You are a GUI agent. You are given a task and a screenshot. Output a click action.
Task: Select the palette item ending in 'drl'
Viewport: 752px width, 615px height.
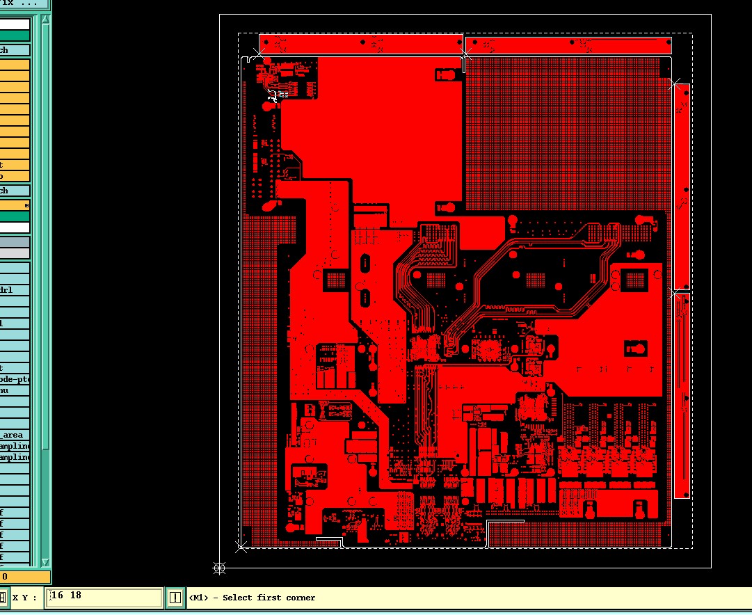point(15,289)
